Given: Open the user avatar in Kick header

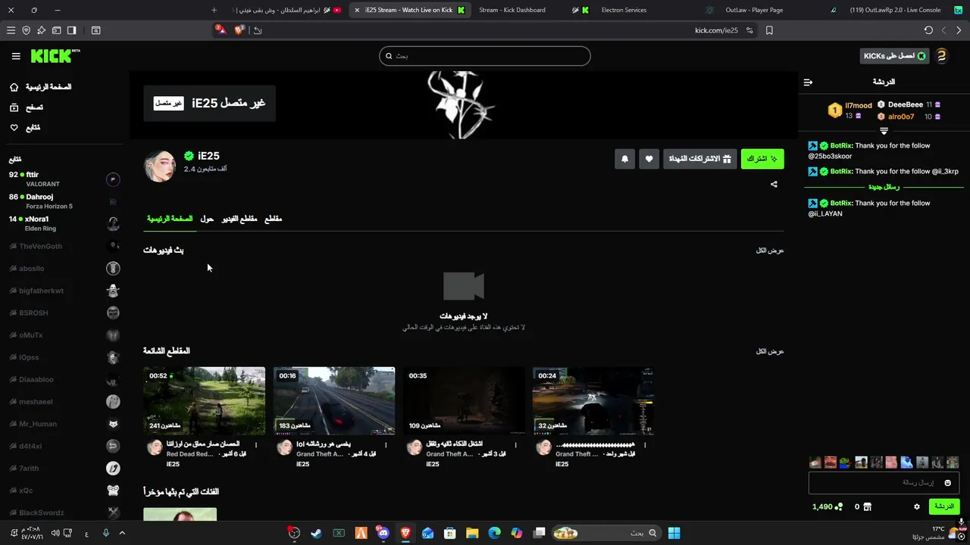Looking at the screenshot, I should (x=941, y=56).
